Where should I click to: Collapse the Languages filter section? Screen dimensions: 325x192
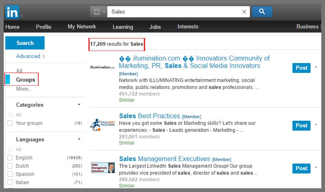pyautogui.click(x=79, y=139)
